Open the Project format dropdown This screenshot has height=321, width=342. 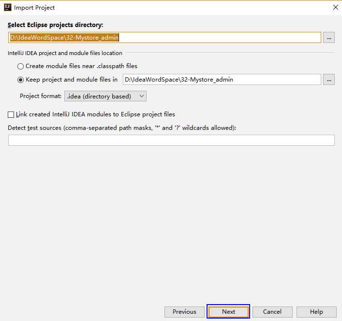(x=105, y=96)
